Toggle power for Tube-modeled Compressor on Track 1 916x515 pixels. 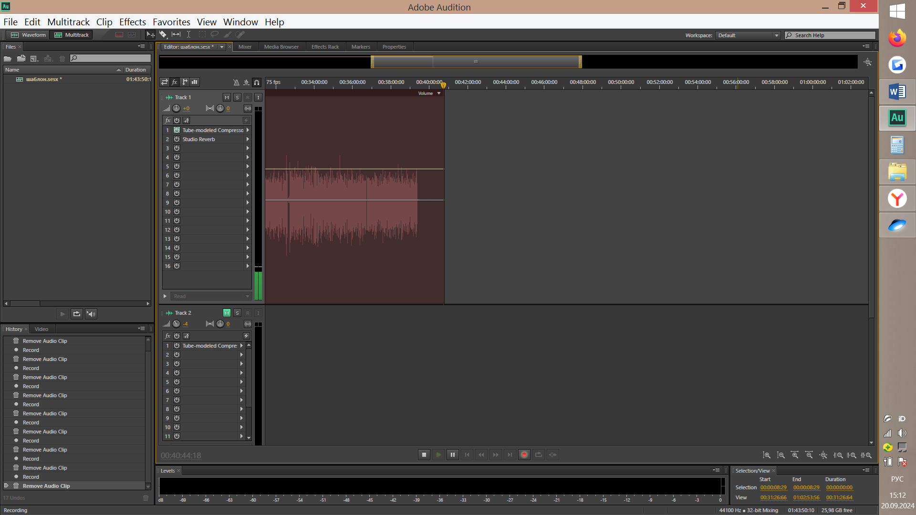(177, 130)
